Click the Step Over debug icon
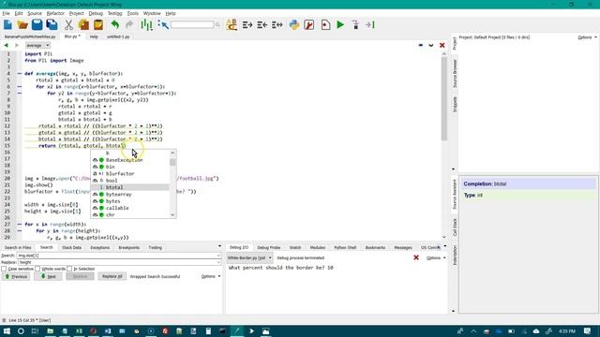The image size is (600, 337). (370, 25)
